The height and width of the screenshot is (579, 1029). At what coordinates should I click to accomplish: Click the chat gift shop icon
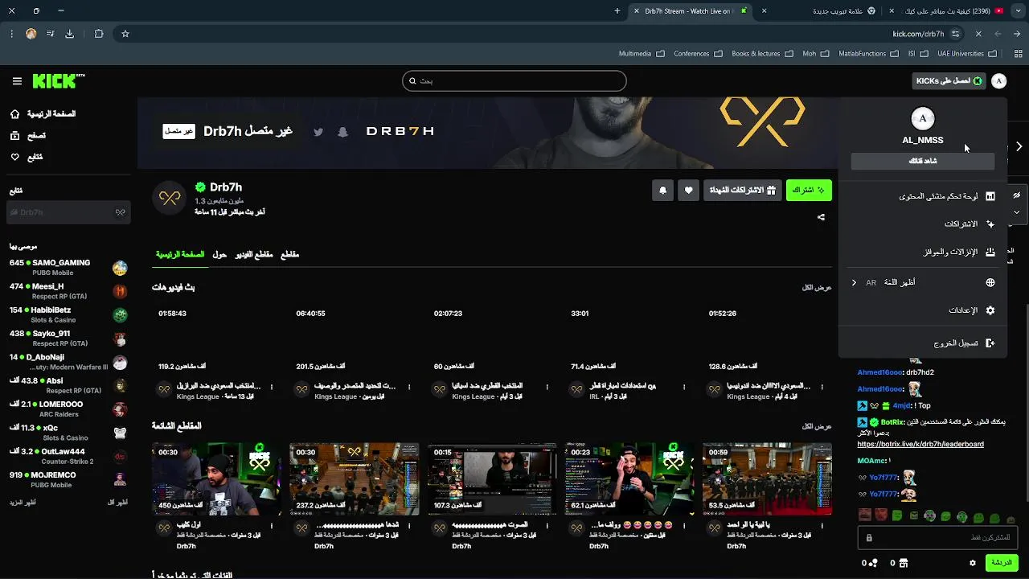(904, 563)
